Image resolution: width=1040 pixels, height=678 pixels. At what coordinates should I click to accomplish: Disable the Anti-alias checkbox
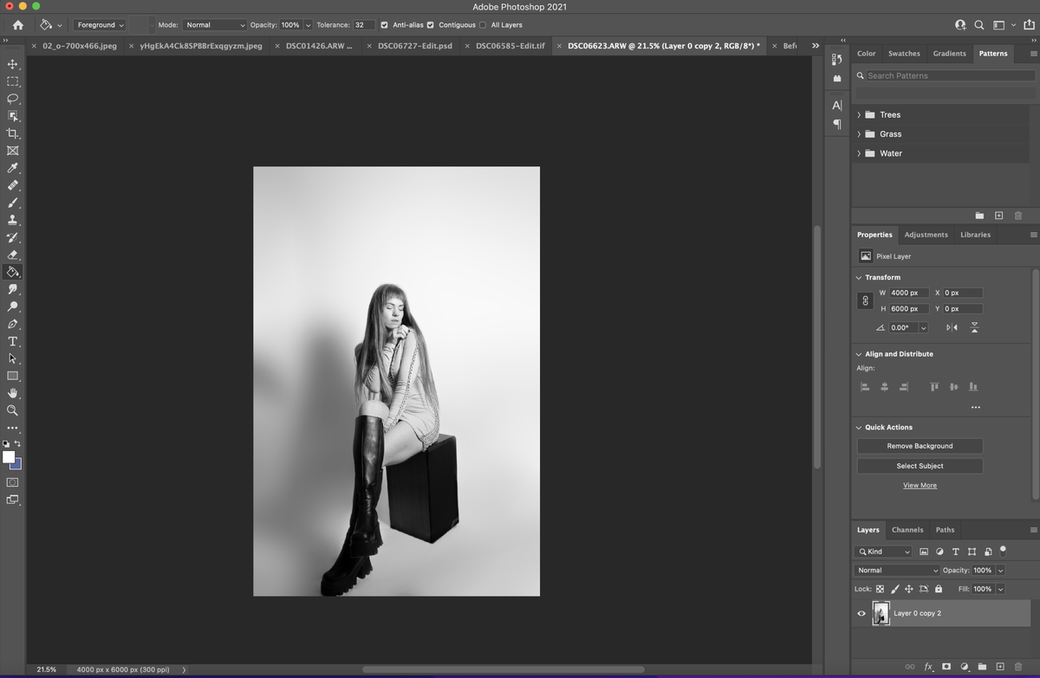click(x=384, y=24)
